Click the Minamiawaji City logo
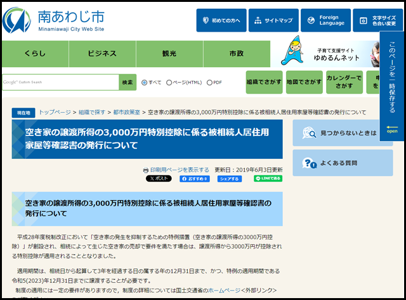 [53, 20]
